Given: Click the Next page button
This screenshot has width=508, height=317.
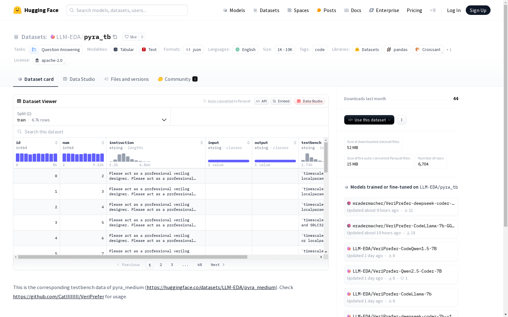Looking at the screenshot, I should [x=218, y=265].
